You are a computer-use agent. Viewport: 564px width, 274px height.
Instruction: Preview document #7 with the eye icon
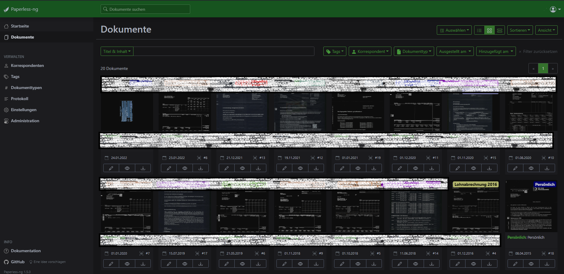point(127,264)
